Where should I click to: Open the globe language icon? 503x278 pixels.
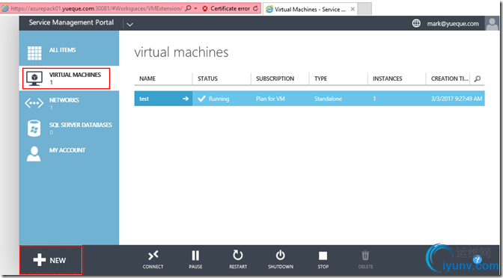(x=416, y=23)
